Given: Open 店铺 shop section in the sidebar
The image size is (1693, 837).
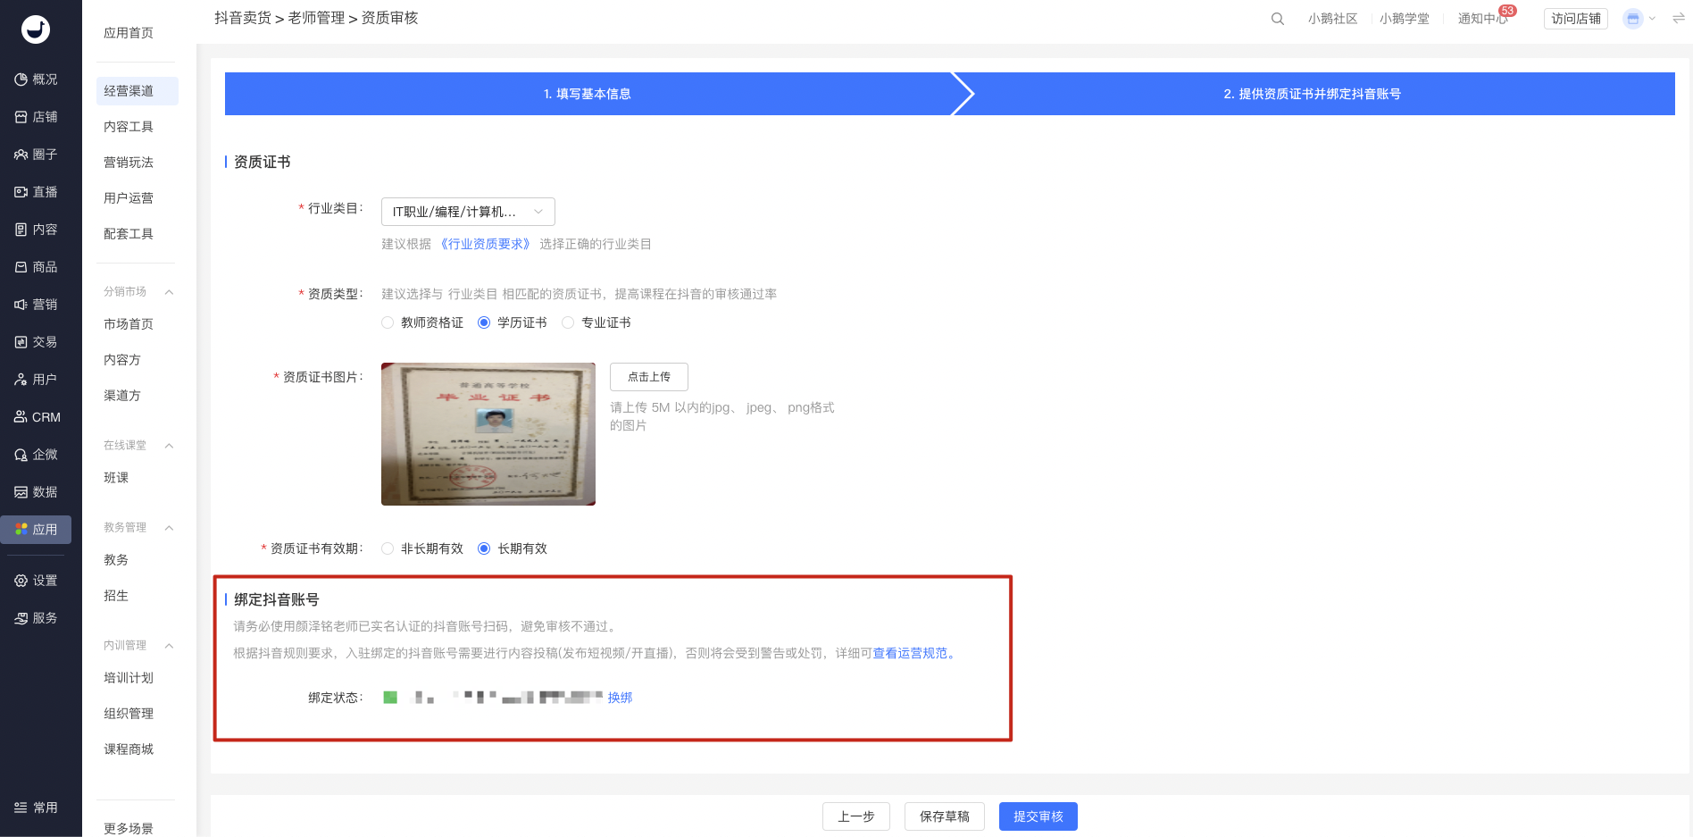Looking at the screenshot, I should (36, 117).
